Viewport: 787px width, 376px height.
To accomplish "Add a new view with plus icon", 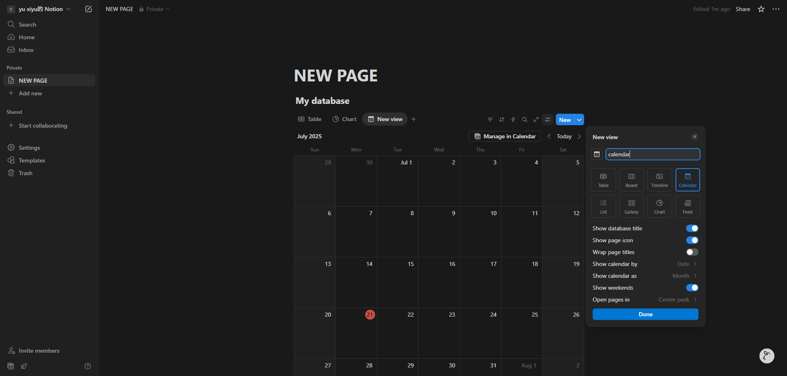I will 414,119.
